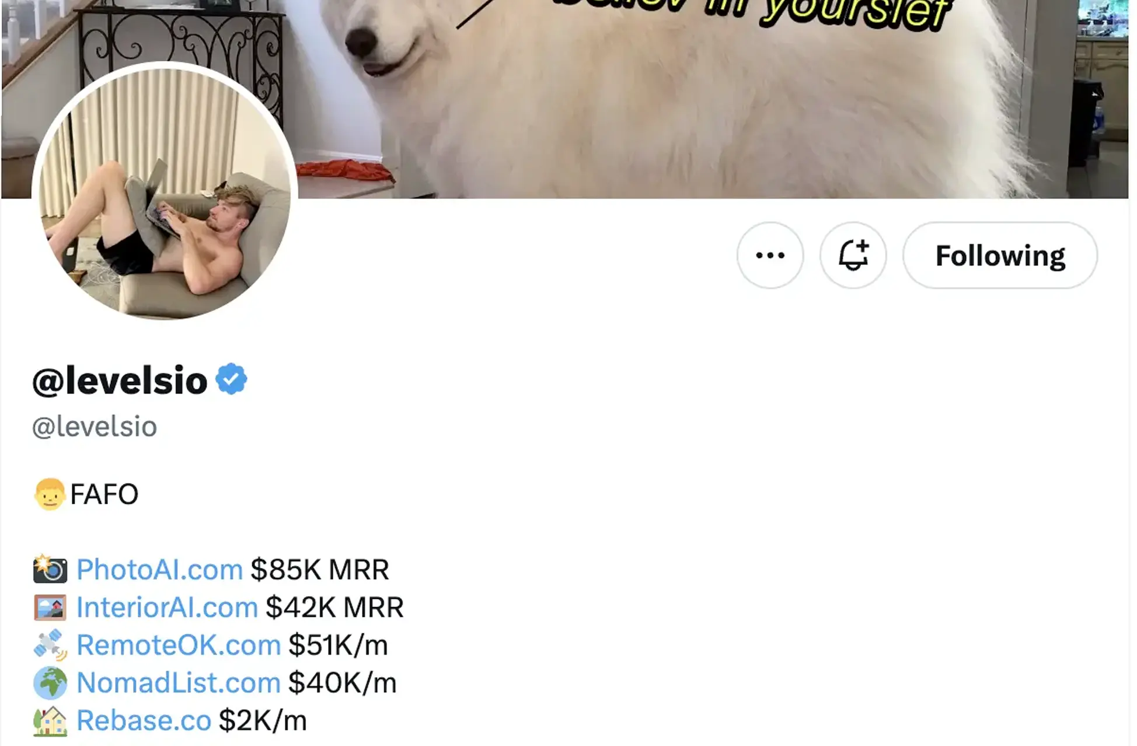This screenshot has width=1137, height=746.
Task: Visit the PhotoAI.com link
Action: [159, 569]
